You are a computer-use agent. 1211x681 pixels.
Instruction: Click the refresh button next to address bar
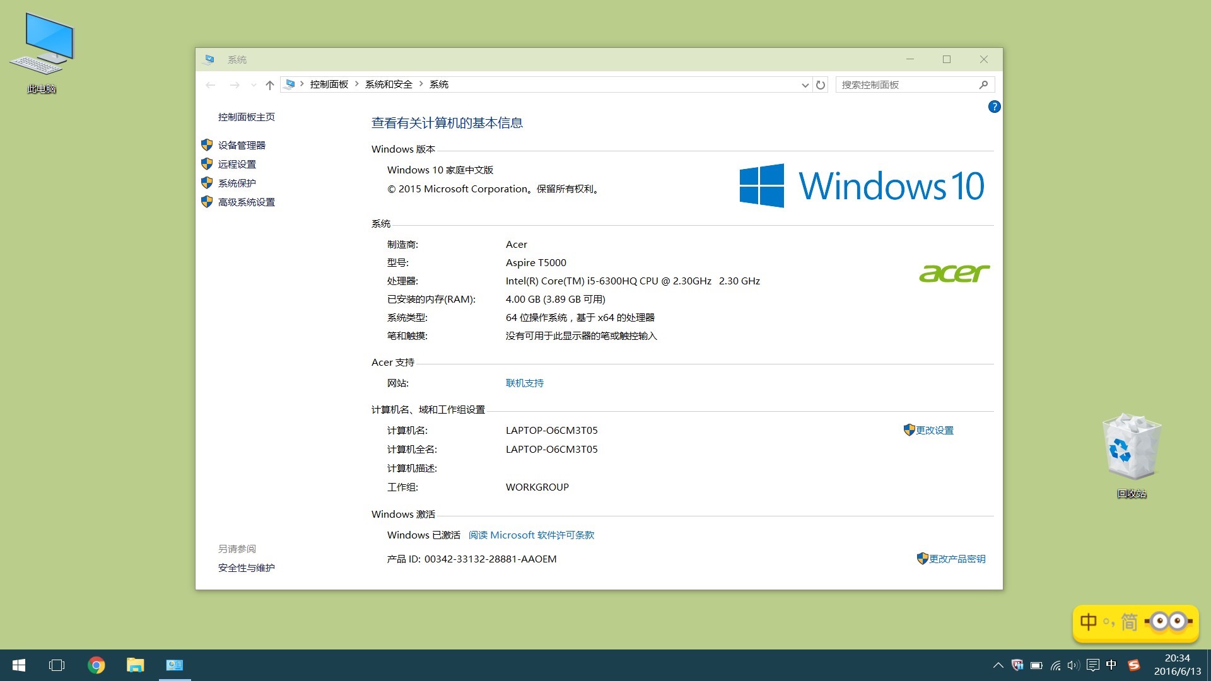(x=821, y=84)
